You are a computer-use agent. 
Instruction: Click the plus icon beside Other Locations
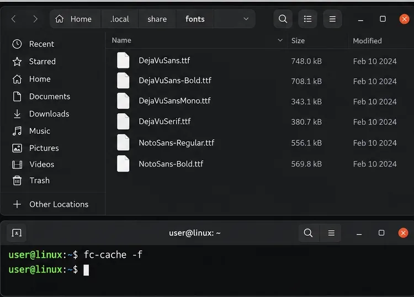[17, 204]
